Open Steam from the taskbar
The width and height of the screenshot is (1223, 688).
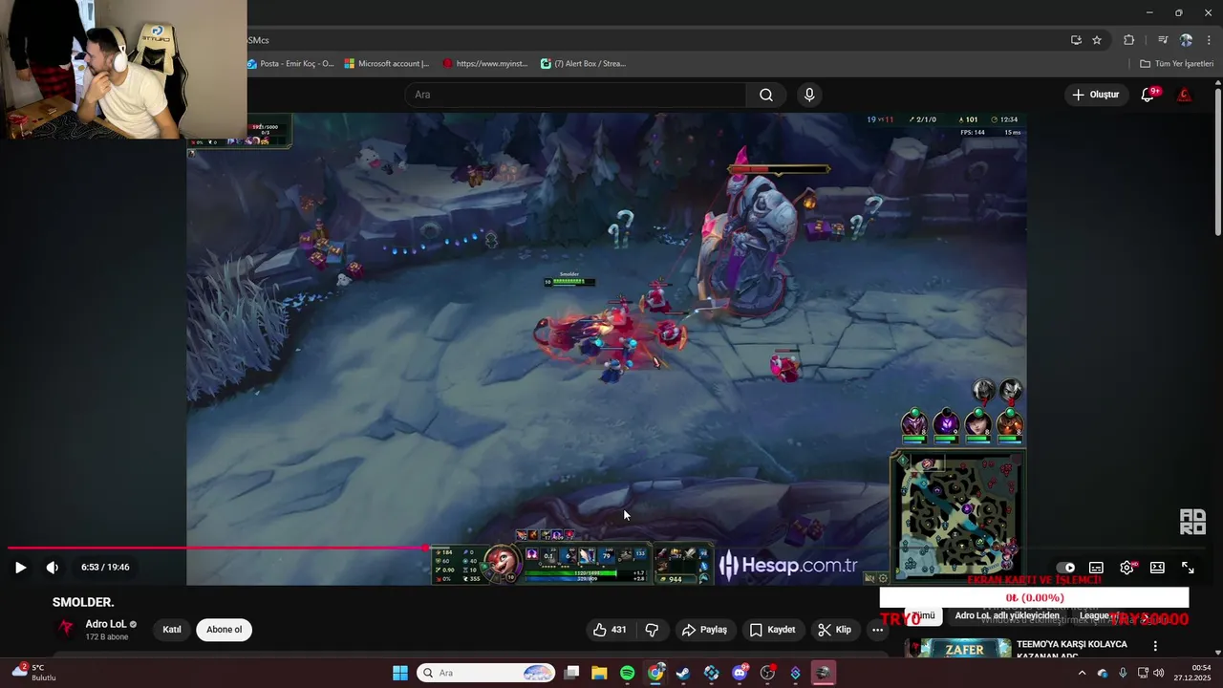(x=683, y=673)
